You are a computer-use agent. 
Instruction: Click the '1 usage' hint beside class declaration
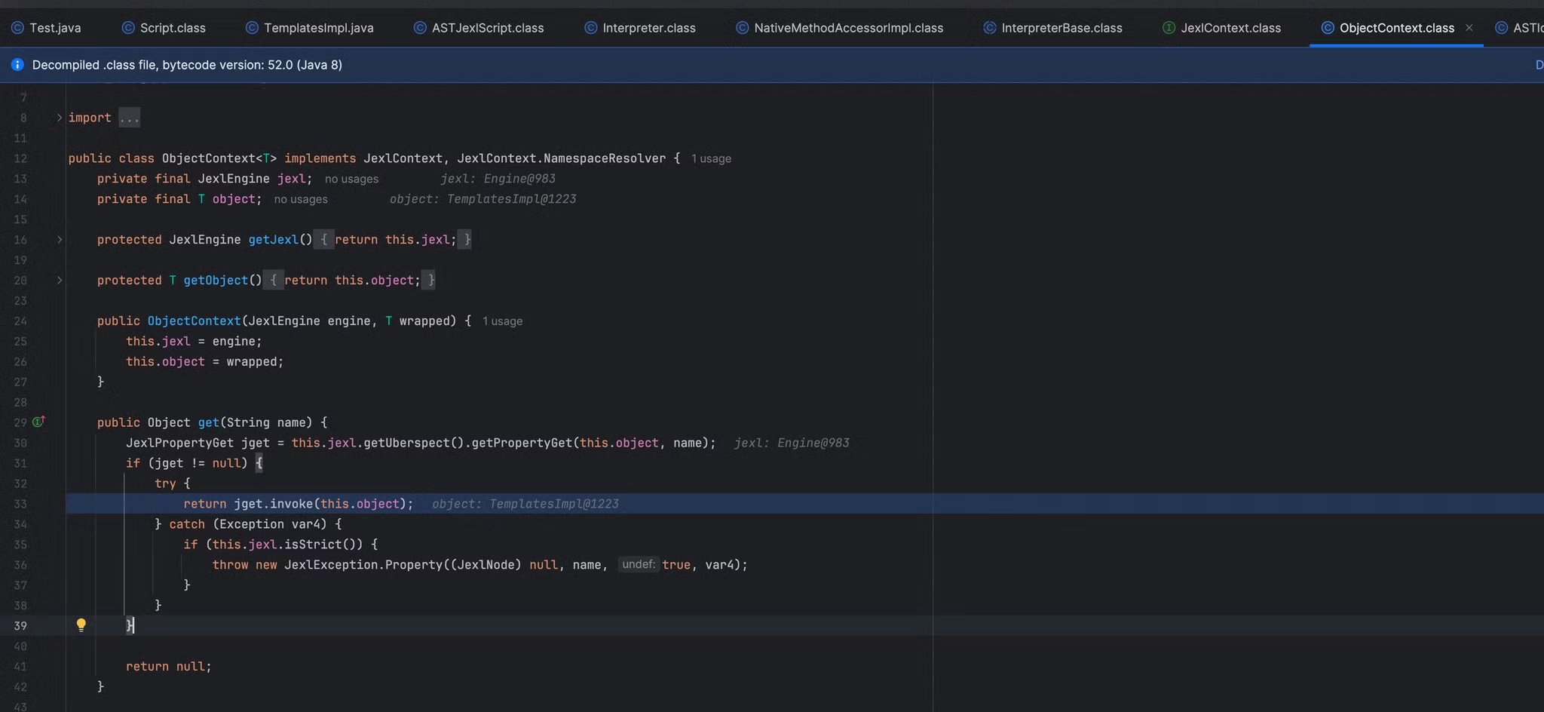711,159
